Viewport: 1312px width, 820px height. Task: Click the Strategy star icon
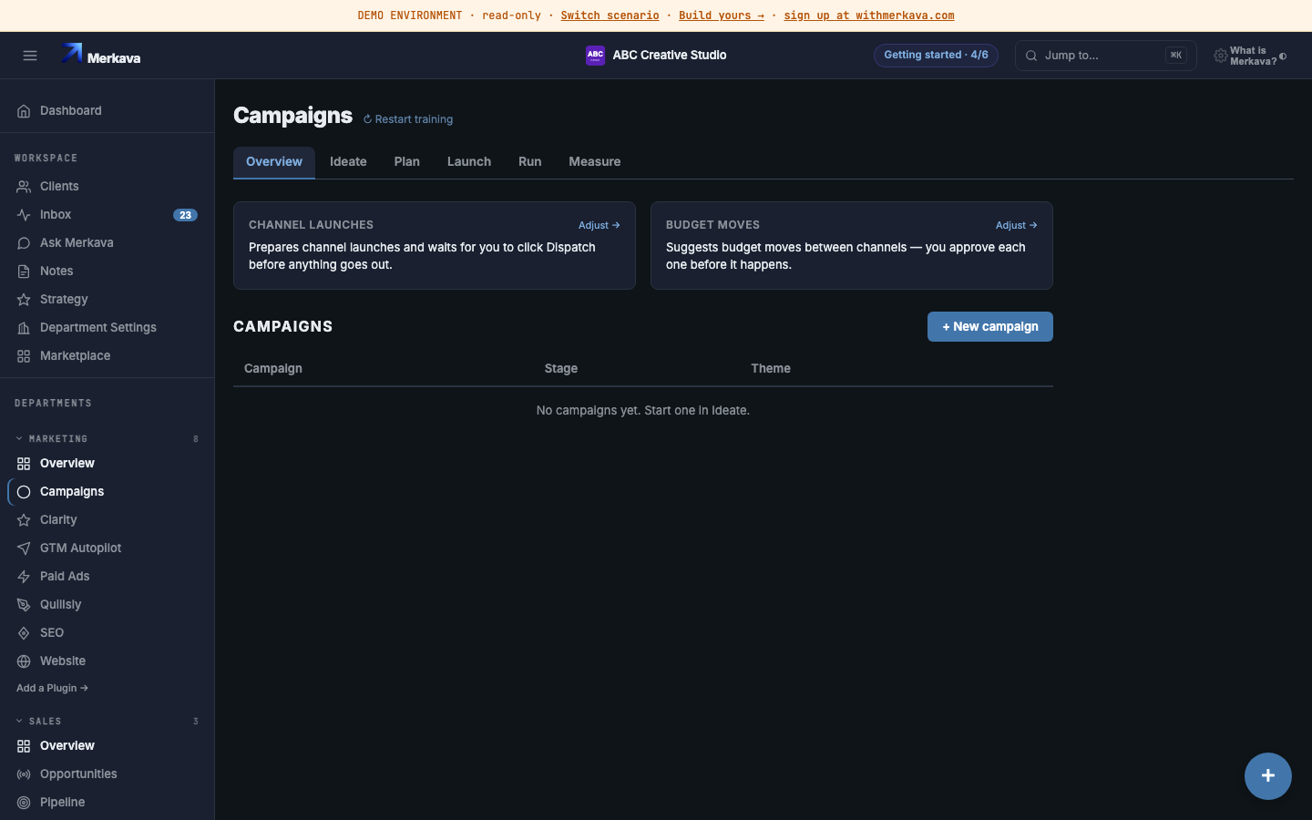pyautogui.click(x=24, y=300)
